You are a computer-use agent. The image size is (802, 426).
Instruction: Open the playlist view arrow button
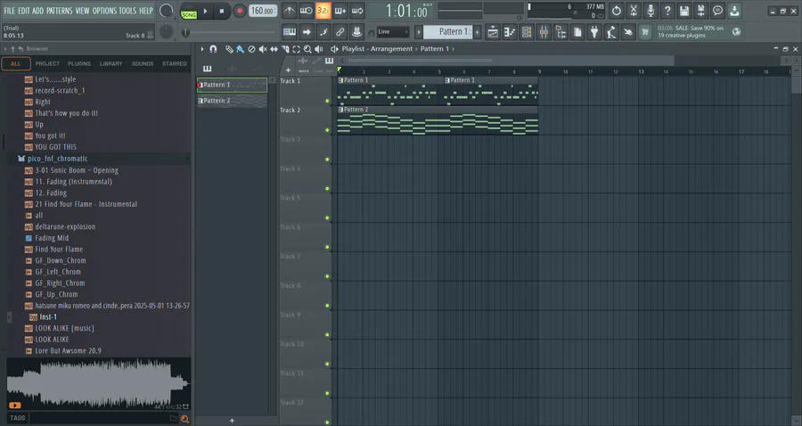(307, 32)
